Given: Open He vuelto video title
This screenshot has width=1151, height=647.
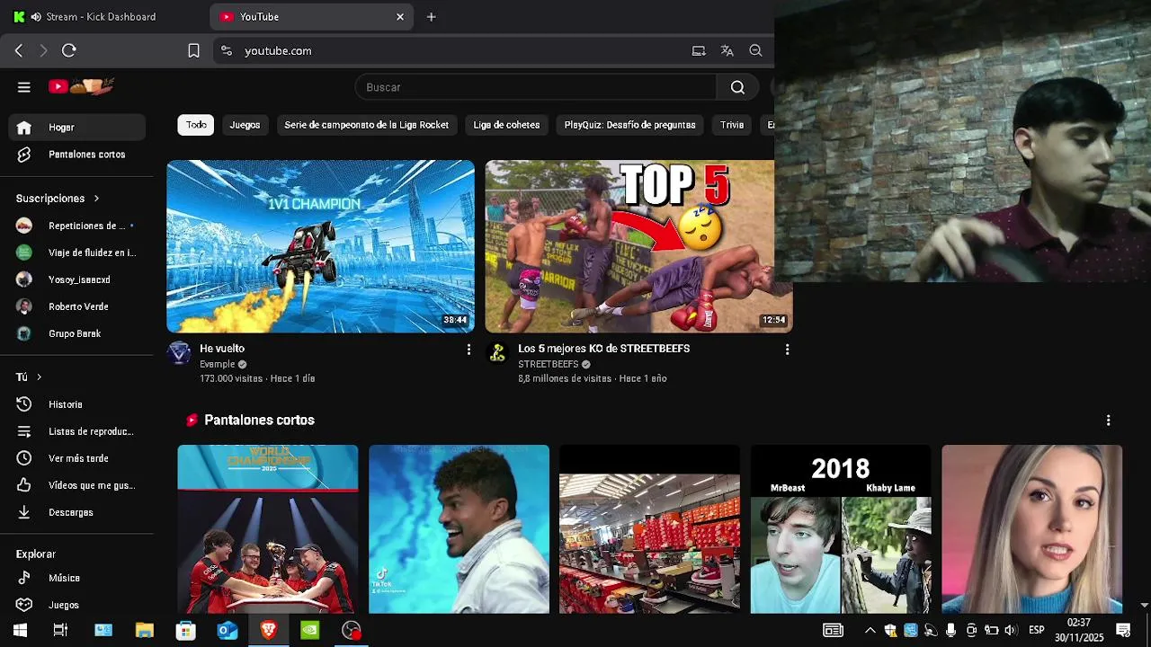Looking at the screenshot, I should [x=222, y=349].
